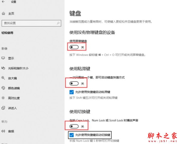The image size is (180, 144).
Task: Uncheck 允许使用快捷键启动切换键 checkbox
Action: [71, 135]
